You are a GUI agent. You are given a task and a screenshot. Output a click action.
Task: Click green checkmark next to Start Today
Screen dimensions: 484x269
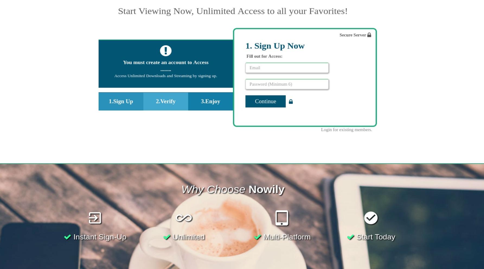tap(351, 237)
